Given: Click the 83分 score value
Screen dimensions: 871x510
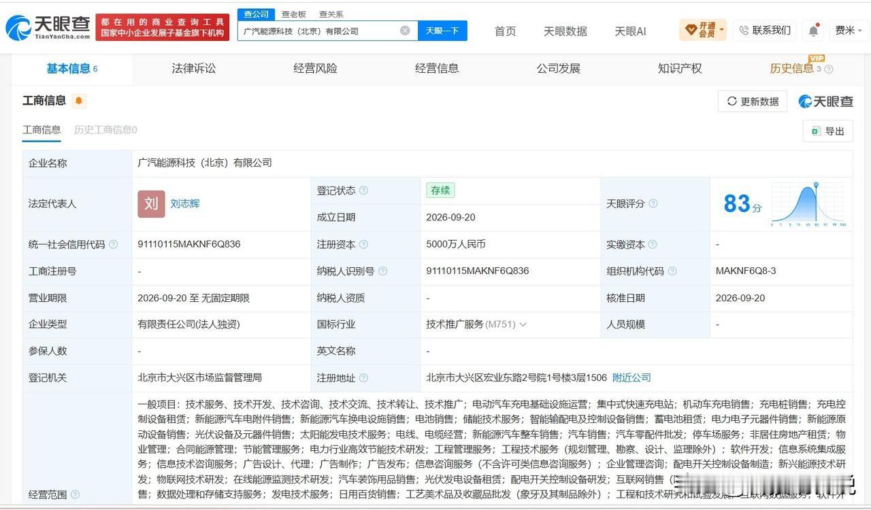Looking at the screenshot, I should click(742, 203).
